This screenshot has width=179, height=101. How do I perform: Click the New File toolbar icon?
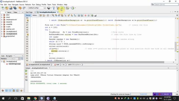[3, 8]
